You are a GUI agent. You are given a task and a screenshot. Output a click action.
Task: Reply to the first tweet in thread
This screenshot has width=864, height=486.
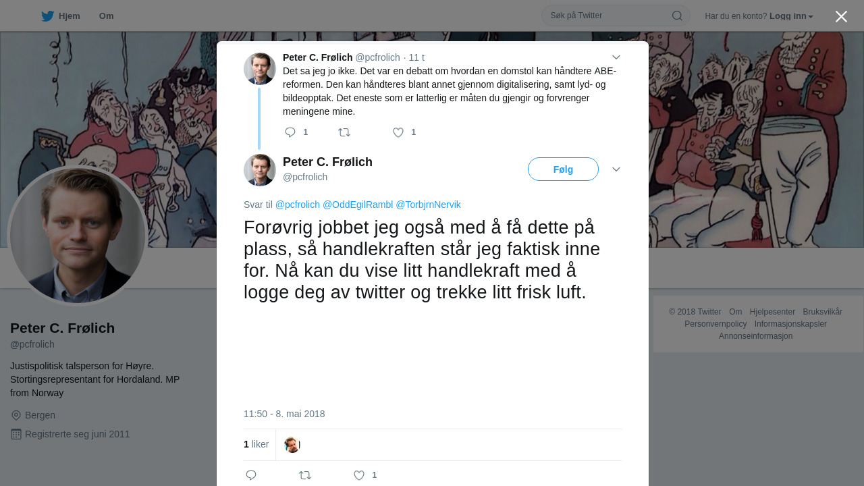(x=290, y=132)
